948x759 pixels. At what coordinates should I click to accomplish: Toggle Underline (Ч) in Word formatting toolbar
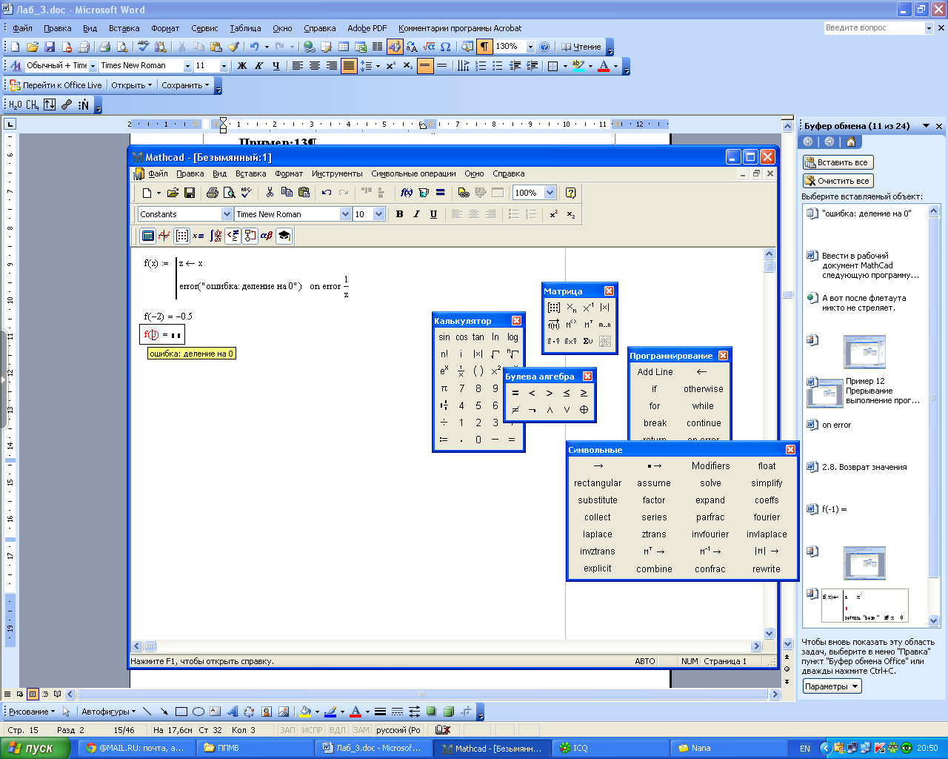tap(276, 66)
